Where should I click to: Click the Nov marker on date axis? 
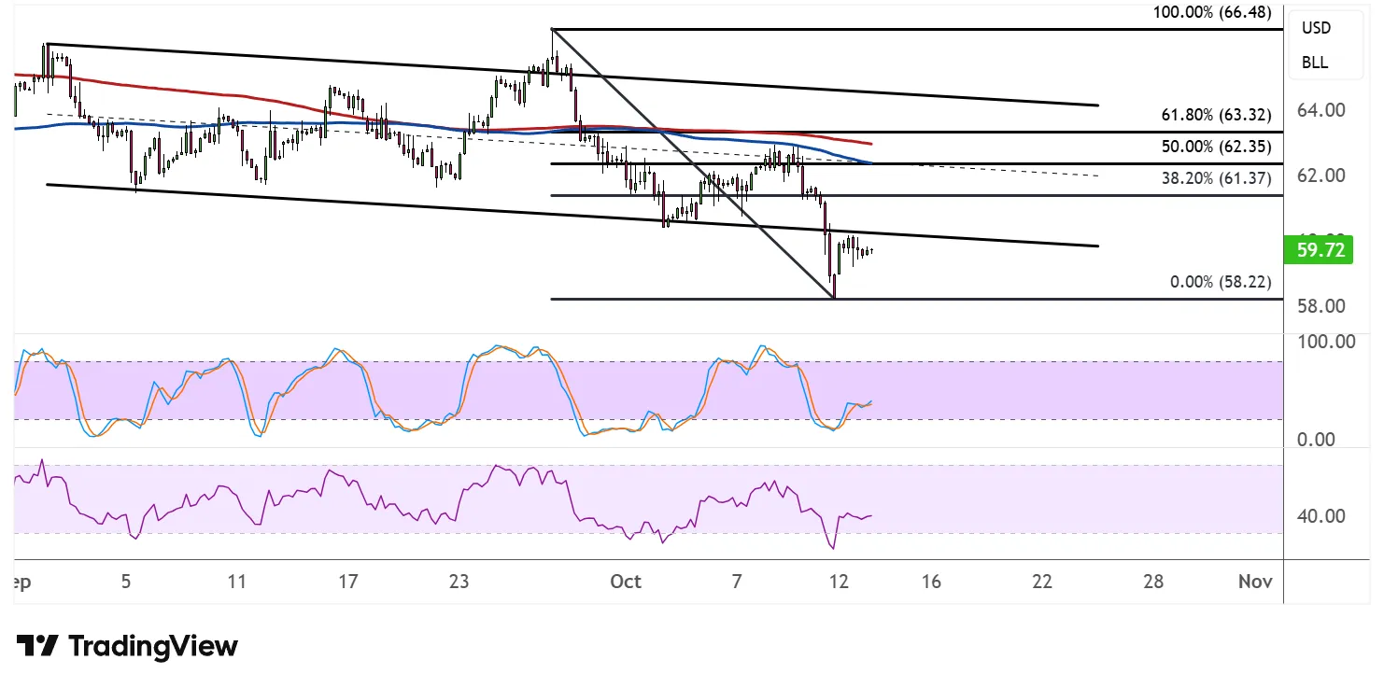click(1255, 582)
